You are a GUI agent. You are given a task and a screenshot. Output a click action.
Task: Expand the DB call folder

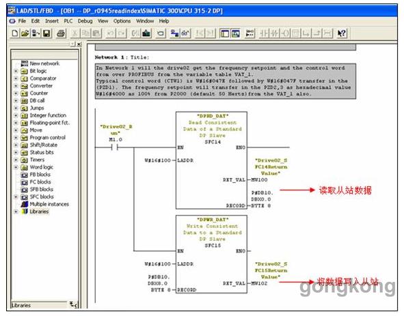[x=16, y=100]
